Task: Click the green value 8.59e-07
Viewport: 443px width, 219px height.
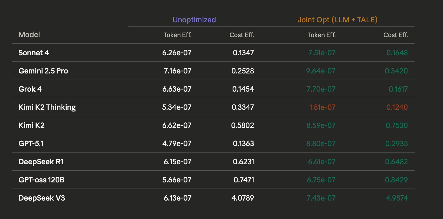Action: tap(321, 125)
